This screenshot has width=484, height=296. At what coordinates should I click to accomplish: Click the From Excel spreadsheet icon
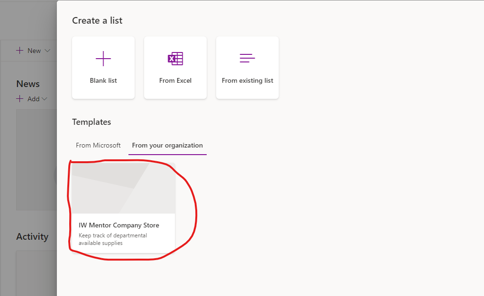175,59
